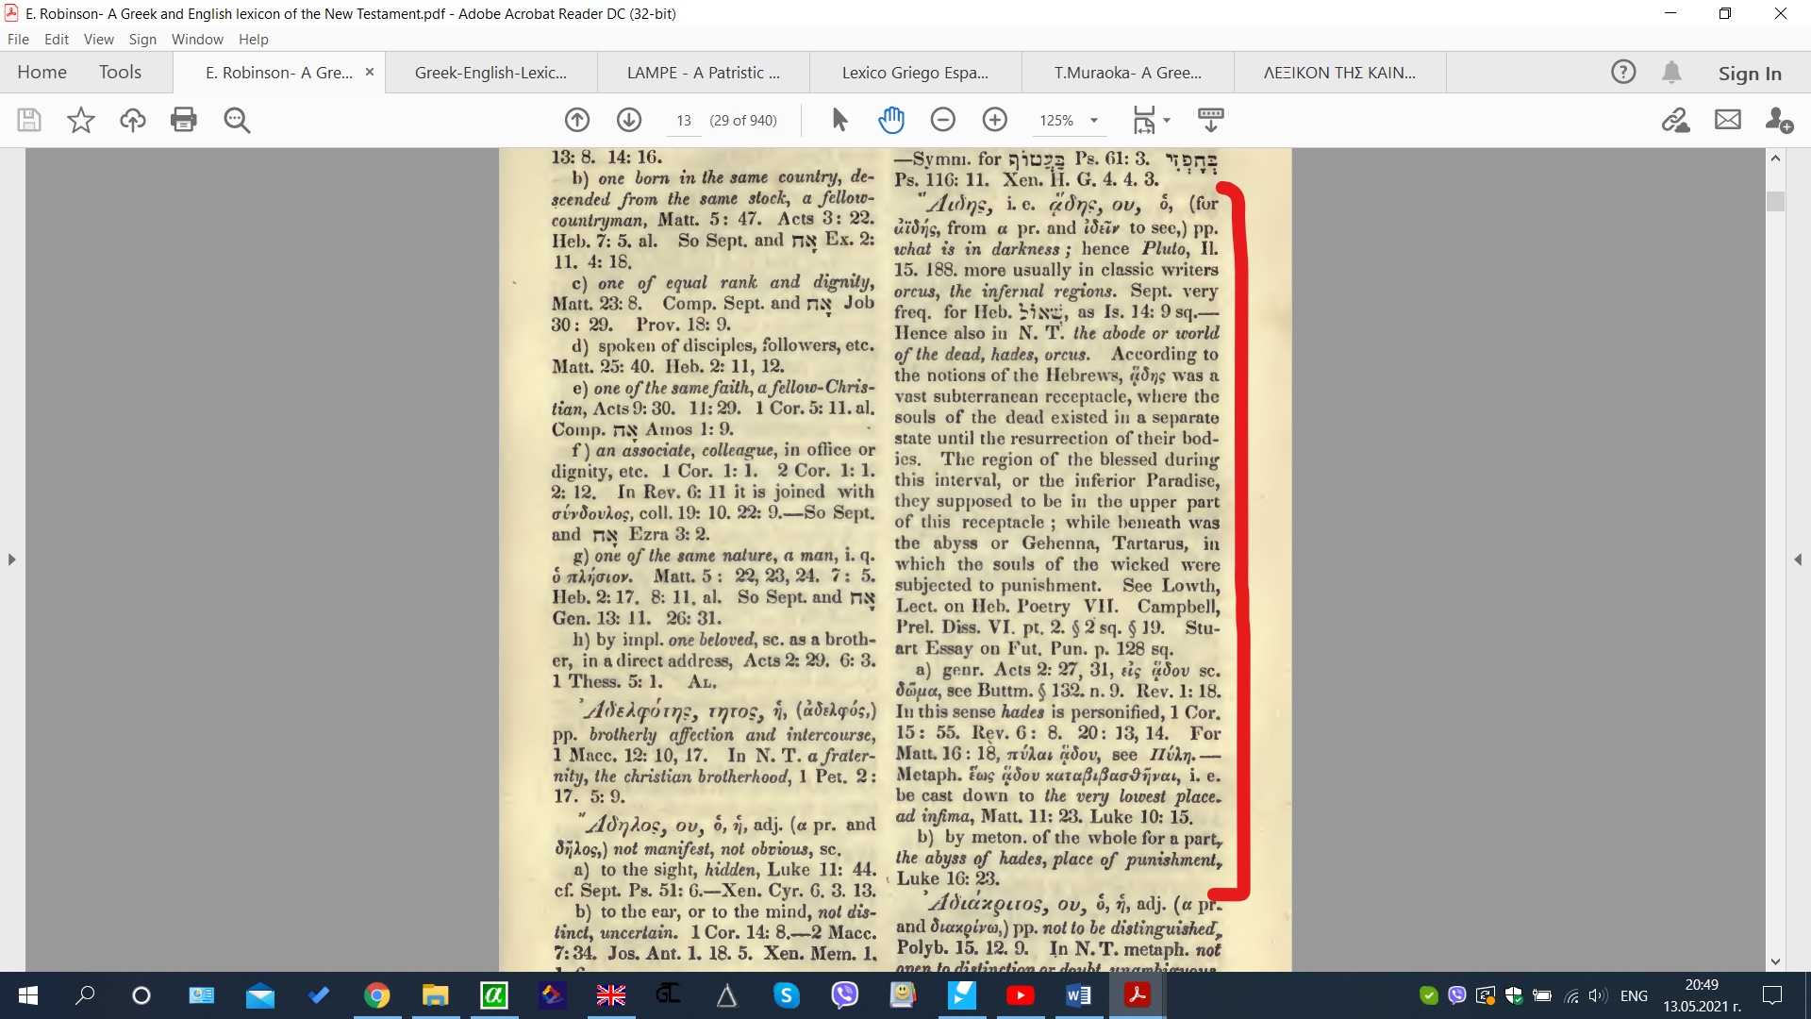The image size is (1811, 1019).
Task: Add a star bookmark to the document
Action: [x=81, y=120]
